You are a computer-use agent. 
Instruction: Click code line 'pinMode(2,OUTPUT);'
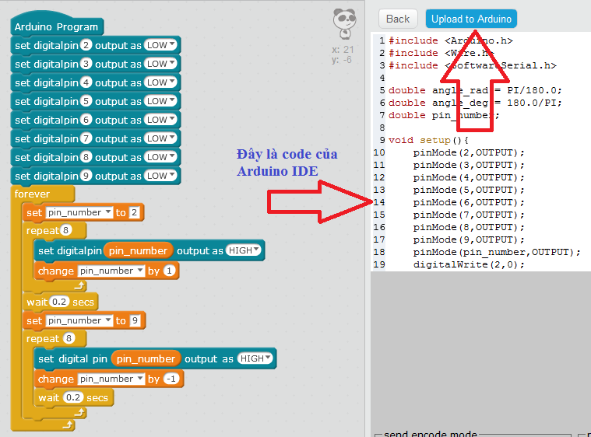(469, 152)
